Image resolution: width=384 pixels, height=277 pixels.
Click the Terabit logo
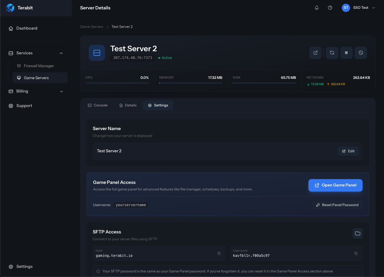point(19,8)
